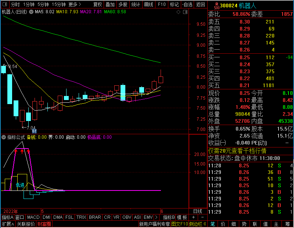Switch indicator to DMI

coord(47,217)
